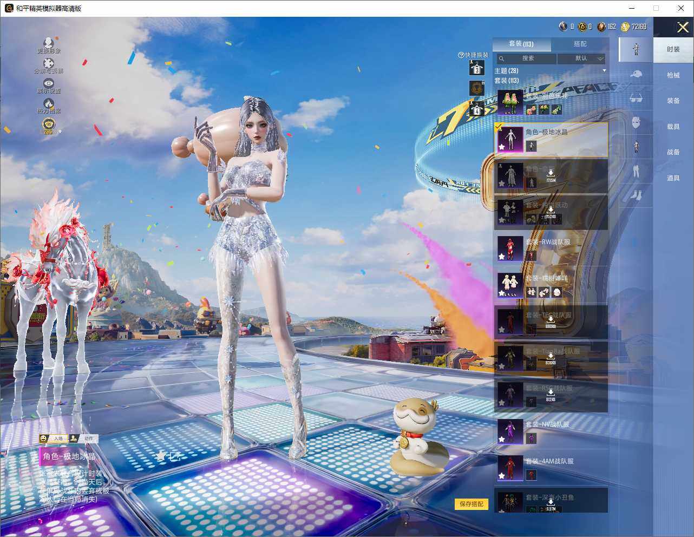Open the 热力档案 flame icon
This screenshot has width=694, height=537.
(49, 103)
